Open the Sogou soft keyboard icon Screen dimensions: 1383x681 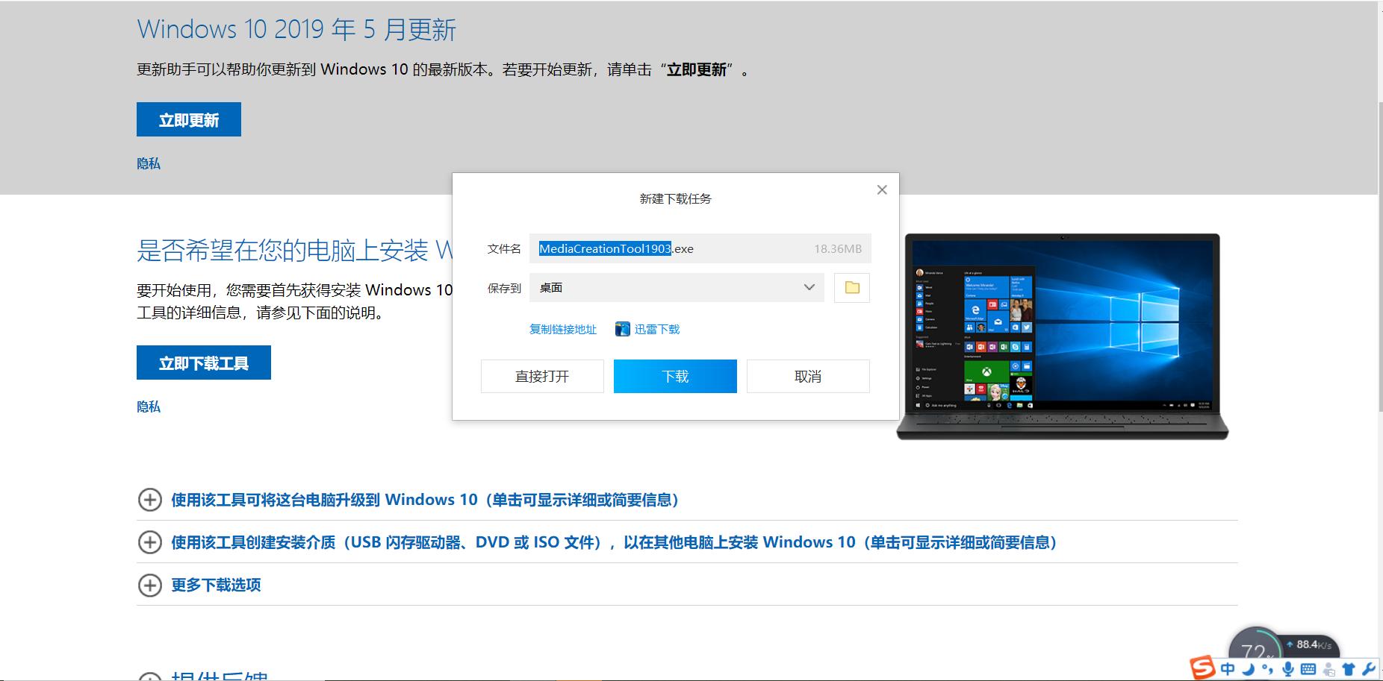point(1309,668)
